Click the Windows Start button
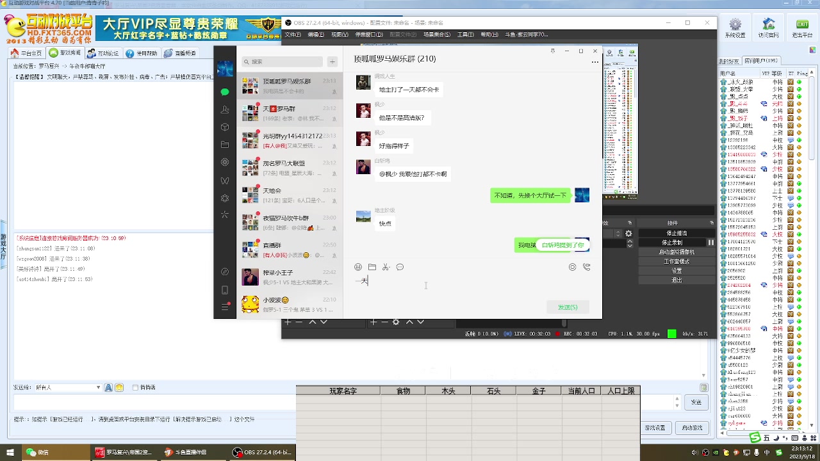The image size is (820, 461). 9,452
